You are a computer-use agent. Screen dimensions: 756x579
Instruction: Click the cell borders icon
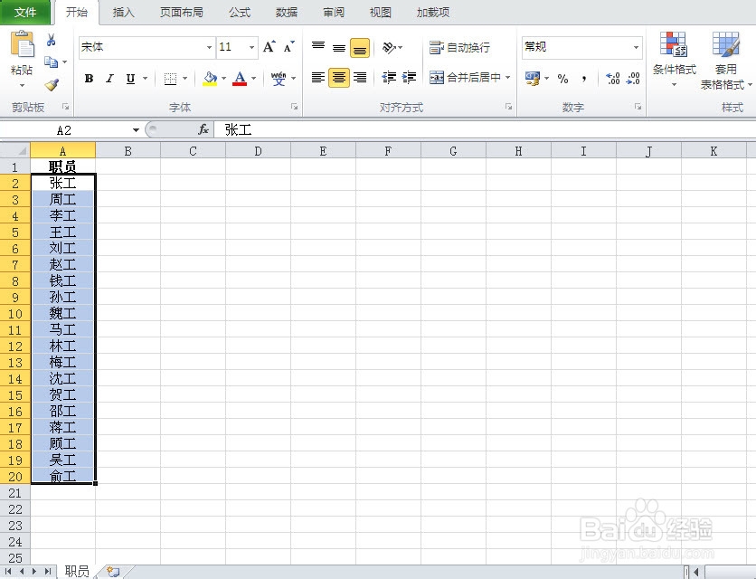point(170,78)
